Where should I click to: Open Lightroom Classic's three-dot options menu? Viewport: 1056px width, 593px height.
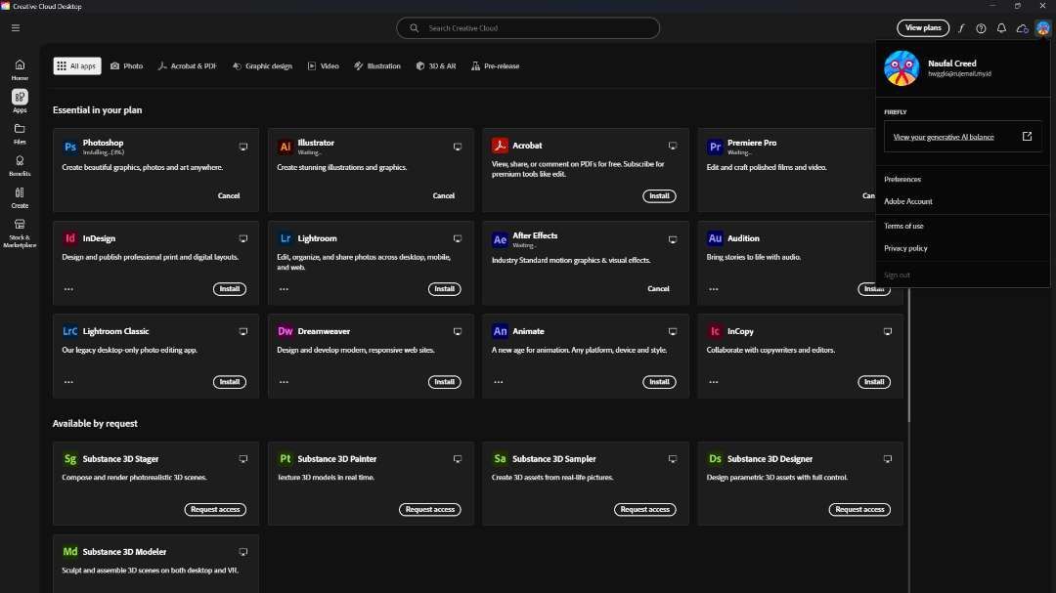click(68, 382)
